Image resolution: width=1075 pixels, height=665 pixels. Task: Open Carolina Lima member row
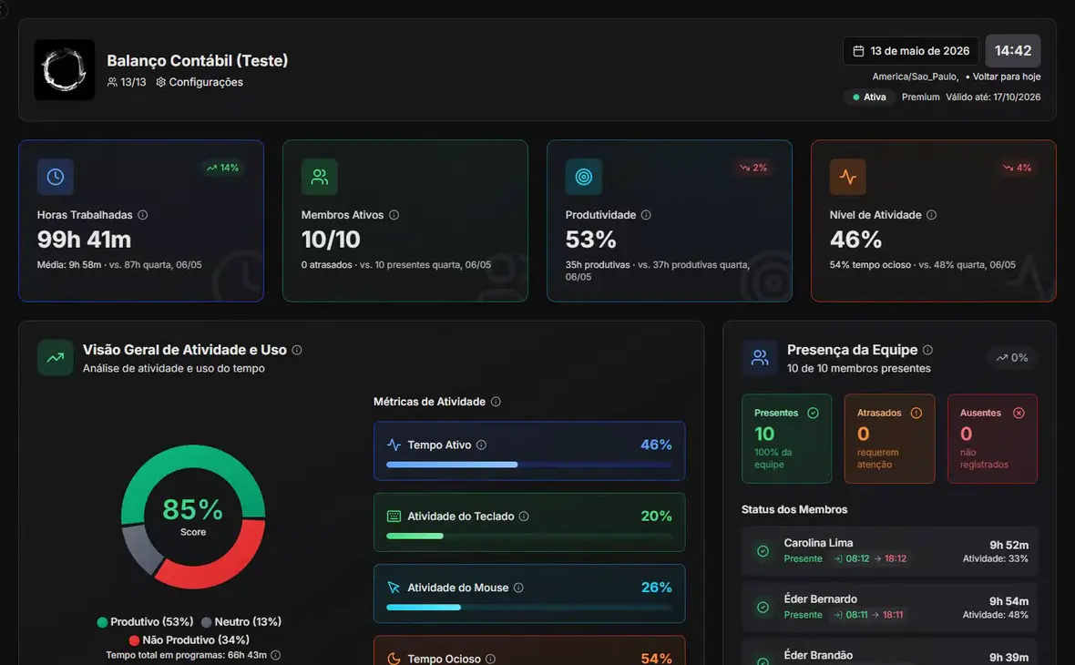click(x=889, y=551)
